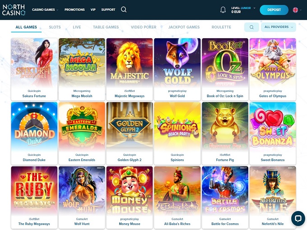Image resolution: width=307 pixels, height=230 pixels.
Task: Switch to the Jackpot Games tab
Action: tap(184, 27)
